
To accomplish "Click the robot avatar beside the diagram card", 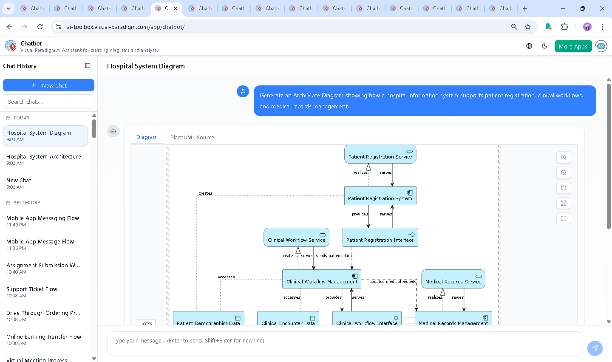I will [113, 131].
